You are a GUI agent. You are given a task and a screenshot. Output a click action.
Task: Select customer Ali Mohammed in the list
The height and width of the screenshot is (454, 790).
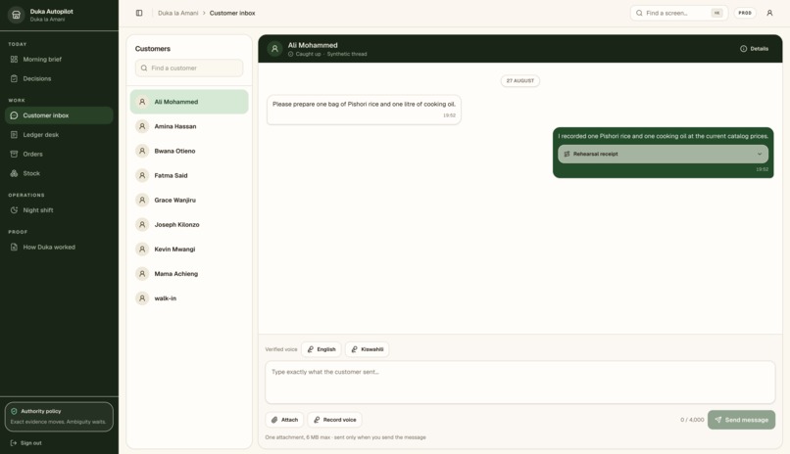coord(189,102)
